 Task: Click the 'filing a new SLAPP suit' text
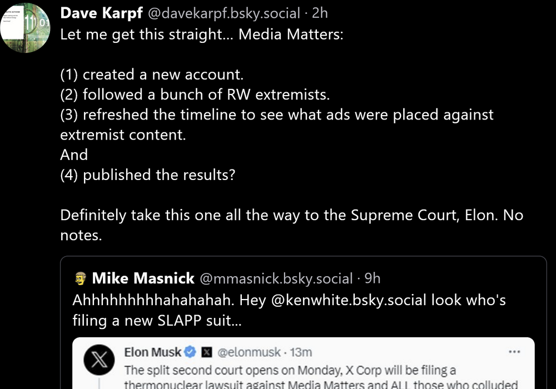pyautogui.click(x=157, y=321)
